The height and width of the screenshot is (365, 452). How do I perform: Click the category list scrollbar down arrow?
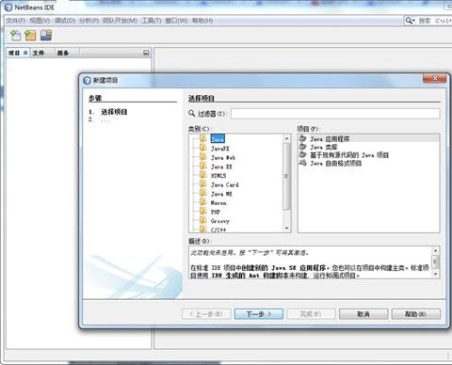tap(287, 229)
